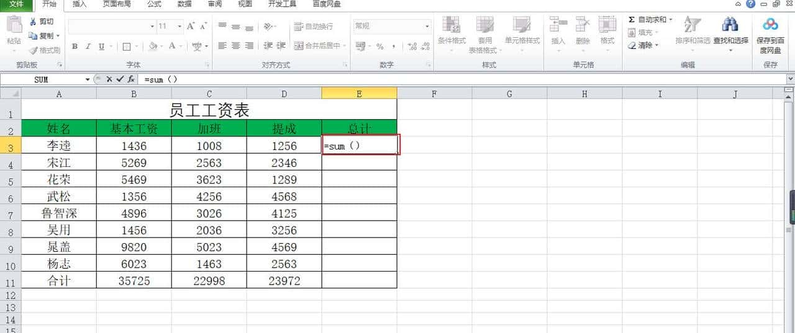The height and width of the screenshot is (333, 795).
Task: Toggle bold formatting
Action: pos(75,47)
